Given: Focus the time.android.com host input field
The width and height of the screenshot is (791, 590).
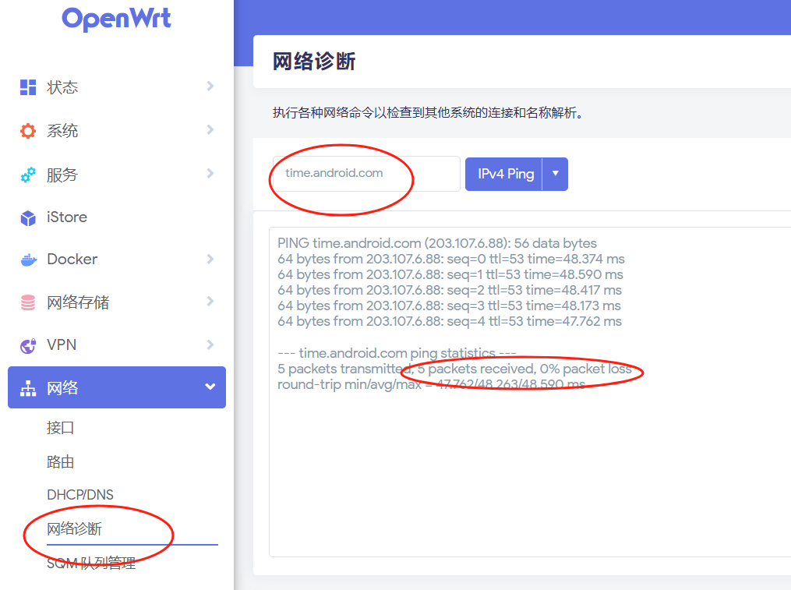Looking at the screenshot, I should pos(366,174).
